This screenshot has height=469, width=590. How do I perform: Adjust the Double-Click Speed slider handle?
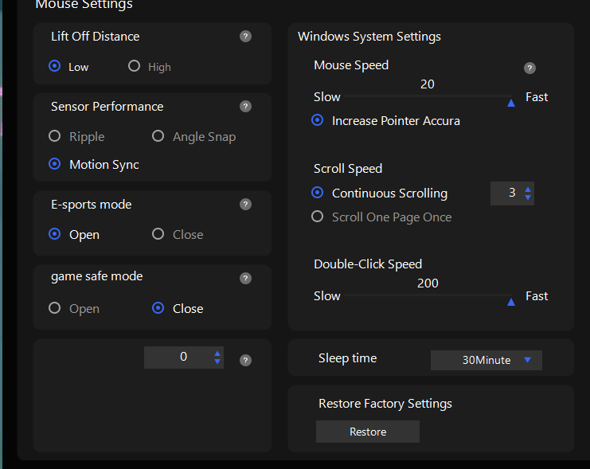tap(511, 302)
